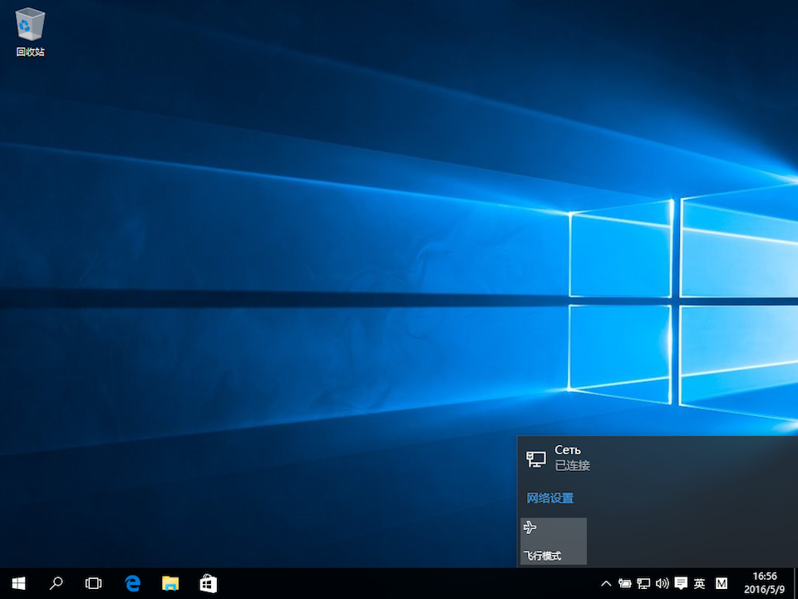
Task: Select the Сеть connected network
Action: 658,458
